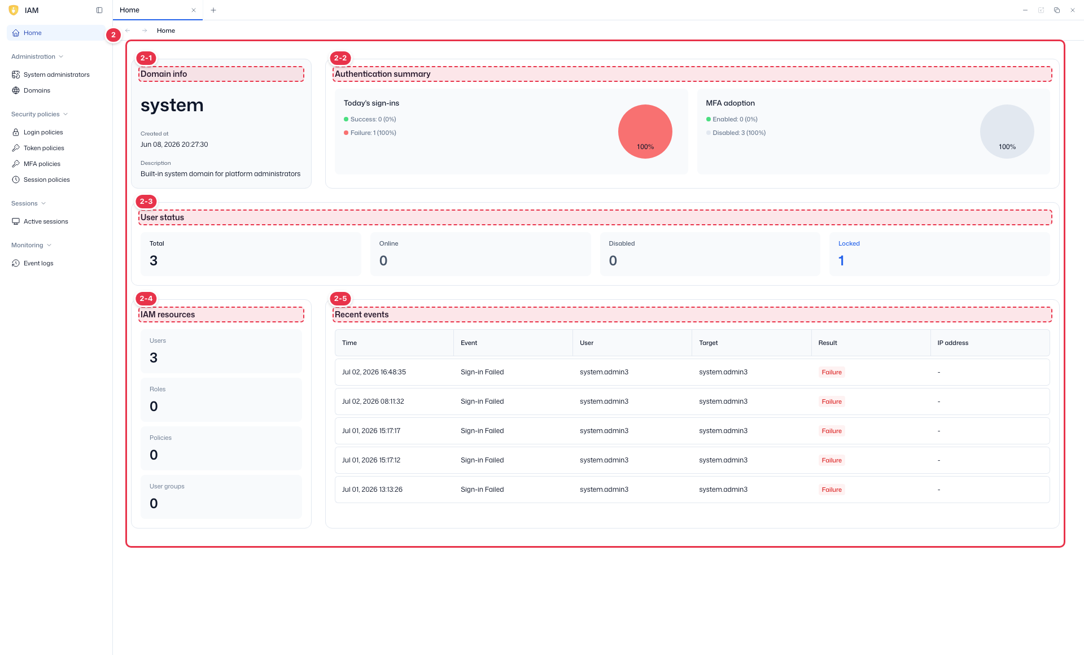
Task: Open Active sessions from the monitor icon
Action: (x=16, y=221)
